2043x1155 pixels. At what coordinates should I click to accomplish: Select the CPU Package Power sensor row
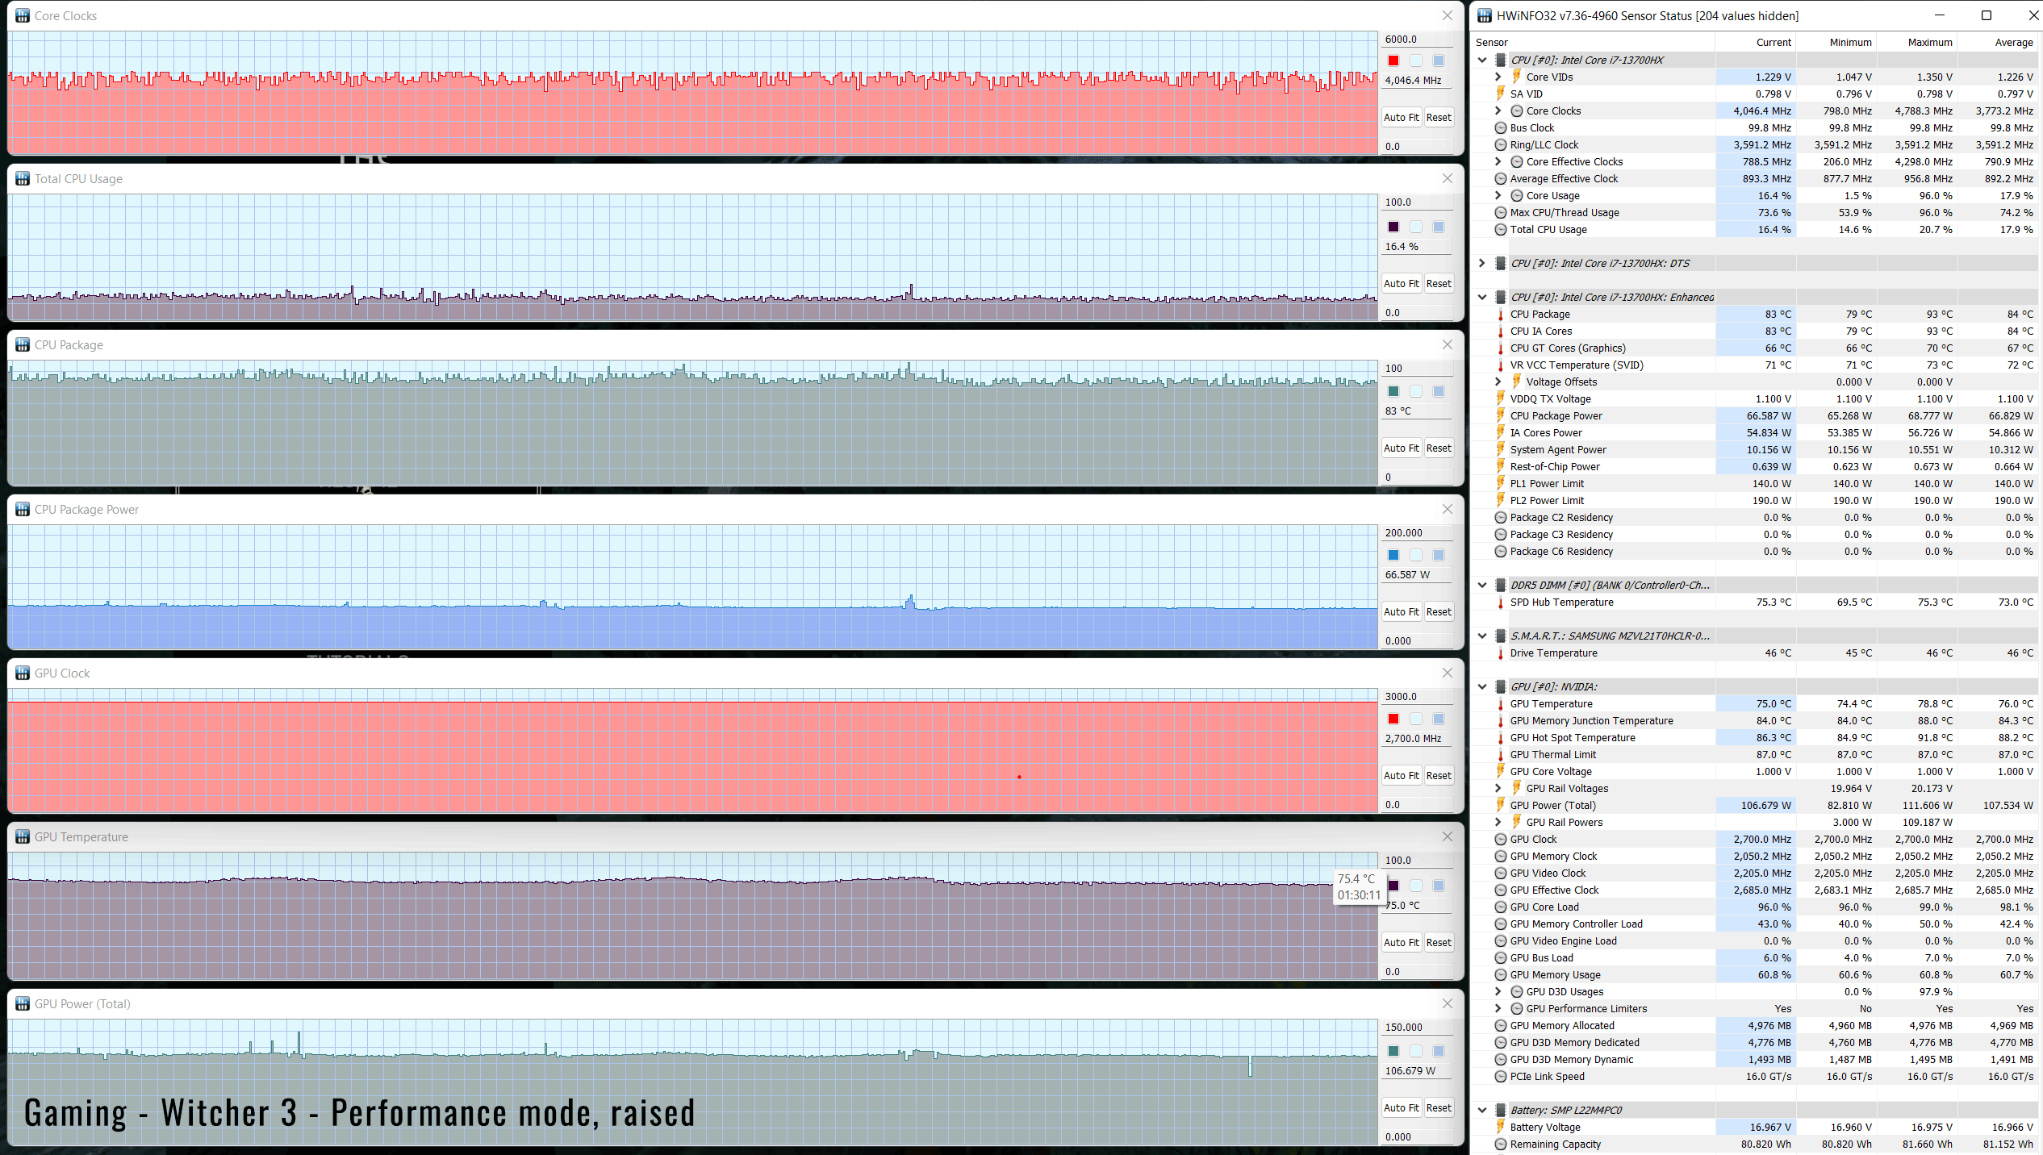point(1756,415)
